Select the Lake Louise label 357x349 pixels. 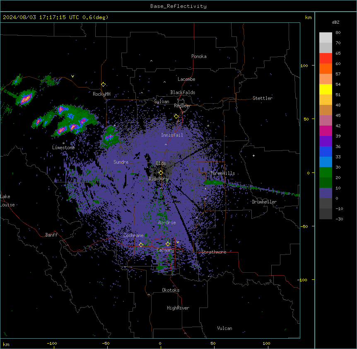[x=7, y=201]
